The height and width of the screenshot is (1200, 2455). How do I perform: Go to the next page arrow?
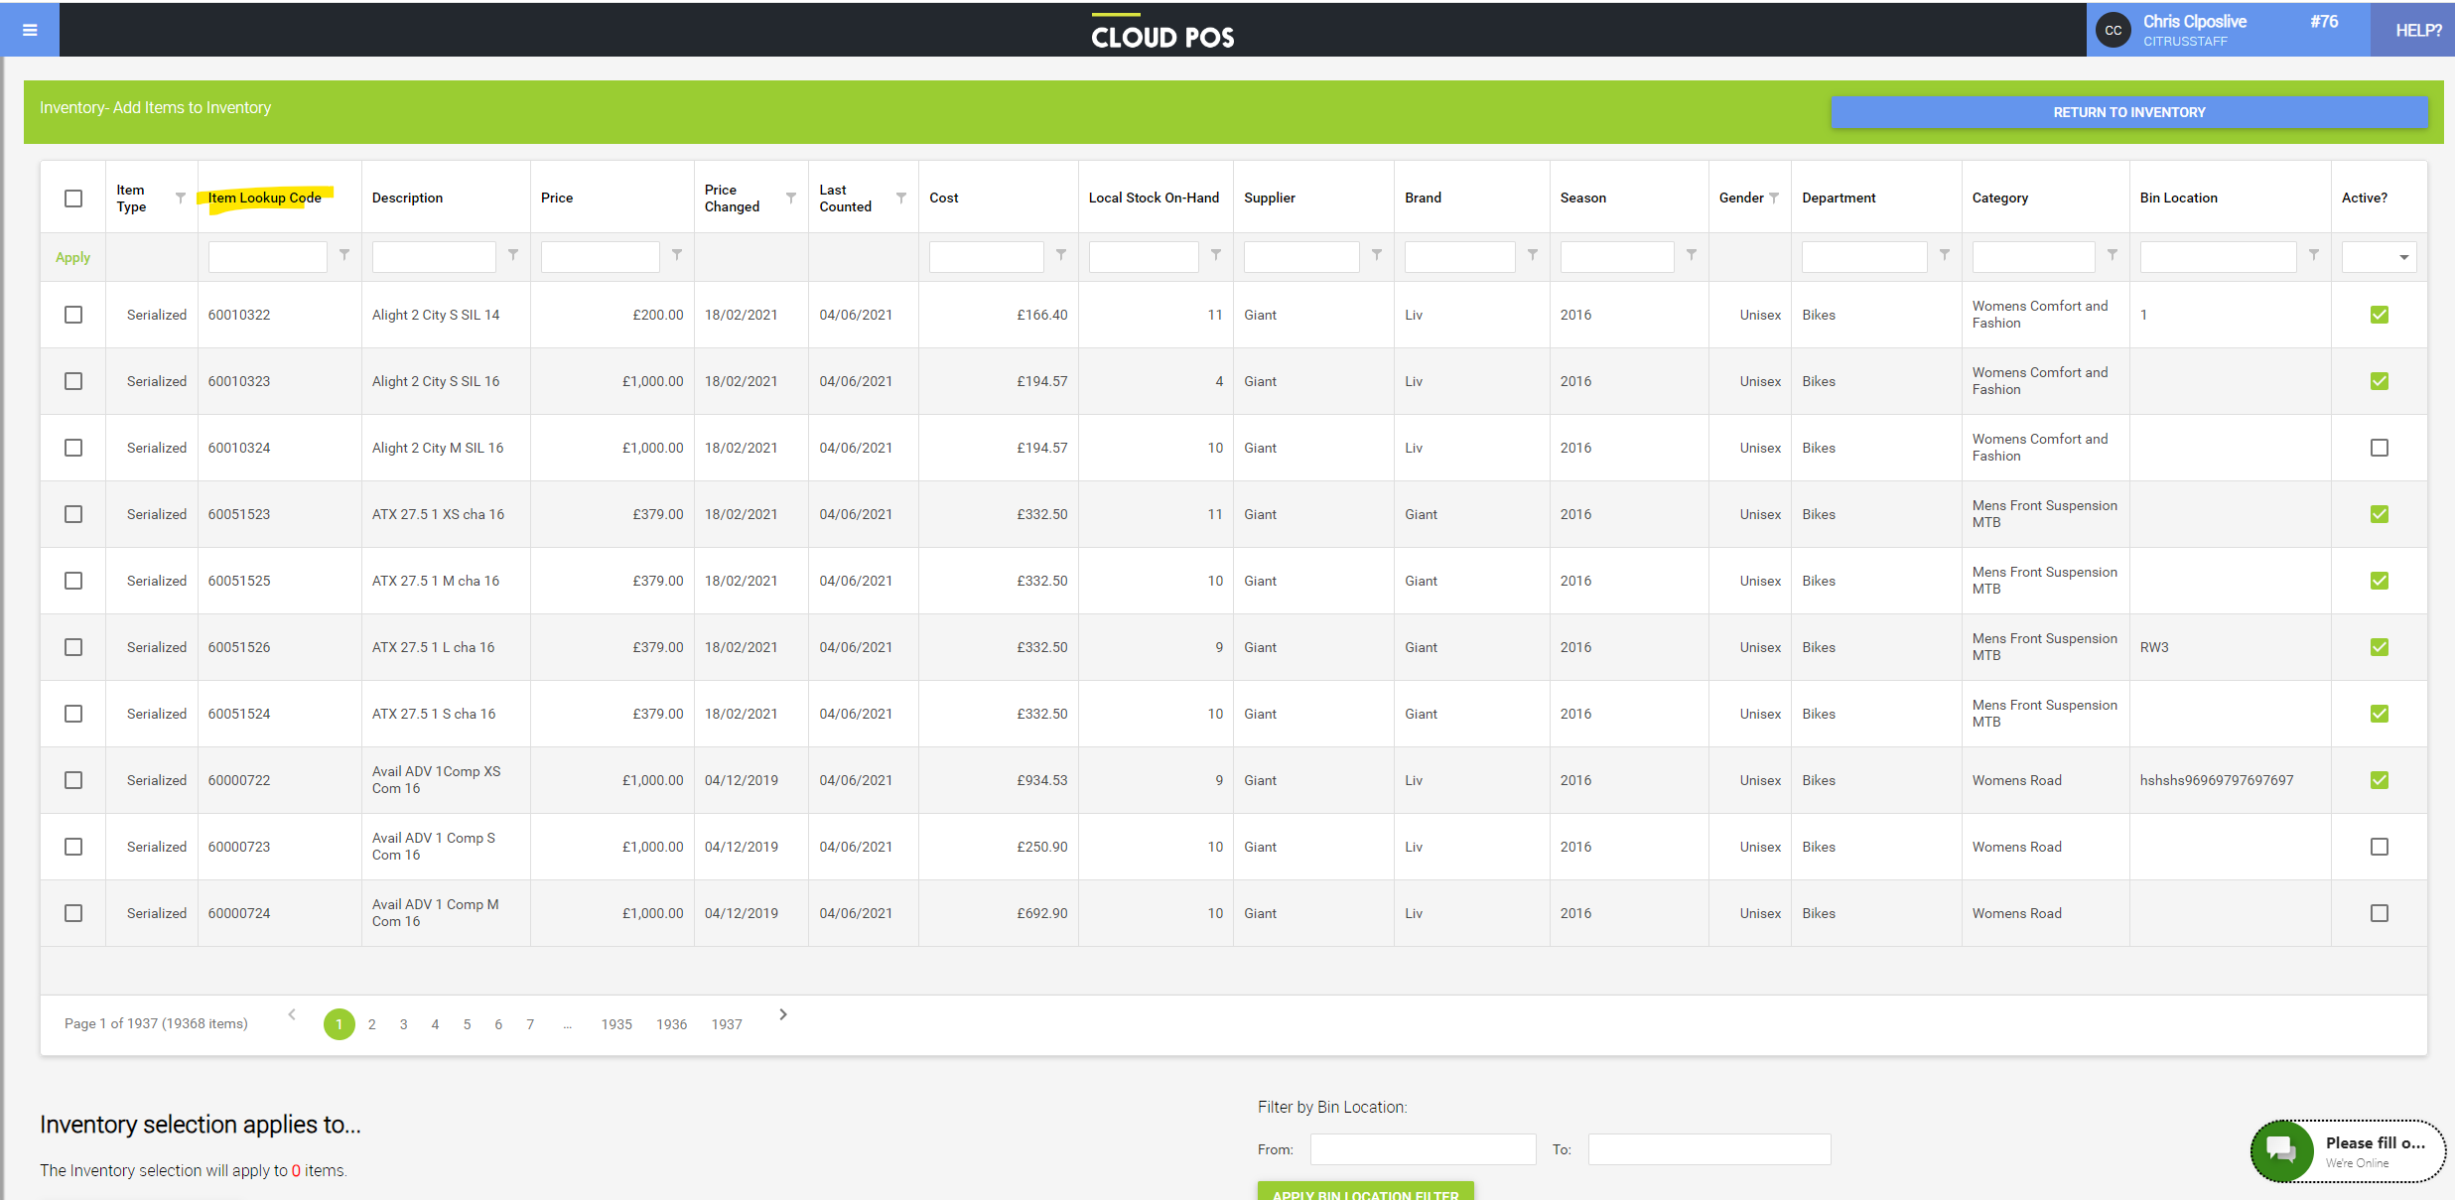(x=783, y=1014)
